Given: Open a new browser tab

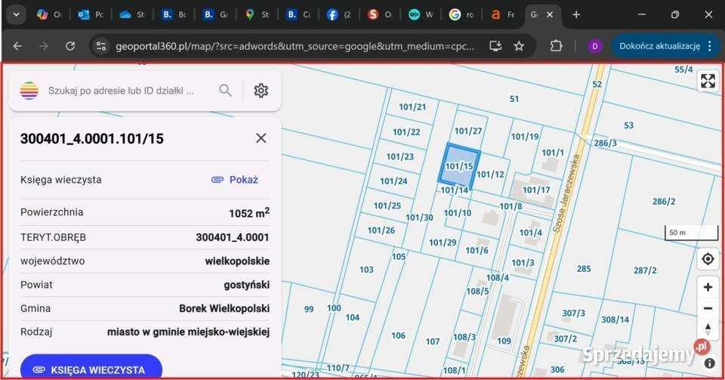Looking at the screenshot, I should tap(576, 14).
